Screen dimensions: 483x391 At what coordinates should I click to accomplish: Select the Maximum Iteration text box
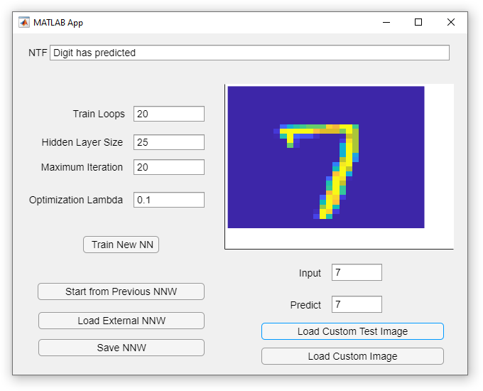click(x=169, y=167)
